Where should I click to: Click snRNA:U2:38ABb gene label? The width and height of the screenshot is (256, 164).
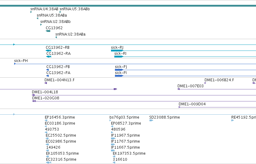[x=55, y=22]
